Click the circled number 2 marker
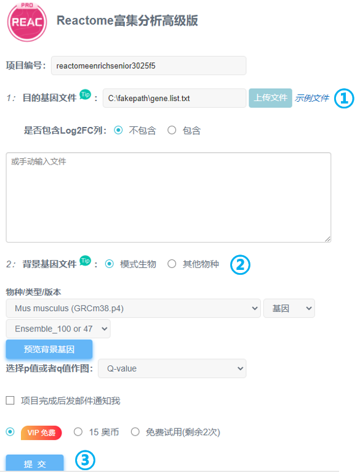The width and height of the screenshot is (360, 472). [x=240, y=265]
